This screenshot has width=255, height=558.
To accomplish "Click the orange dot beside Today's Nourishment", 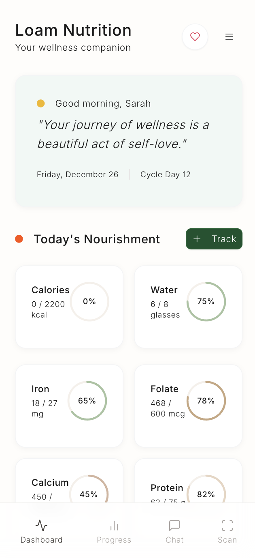I will click(x=19, y=239).
